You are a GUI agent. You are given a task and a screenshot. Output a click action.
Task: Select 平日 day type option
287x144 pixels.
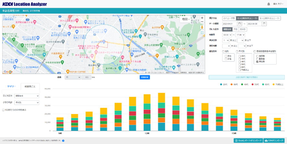point(235,29)
